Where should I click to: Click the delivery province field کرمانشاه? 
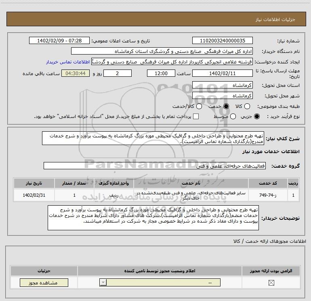coord(222,85)
